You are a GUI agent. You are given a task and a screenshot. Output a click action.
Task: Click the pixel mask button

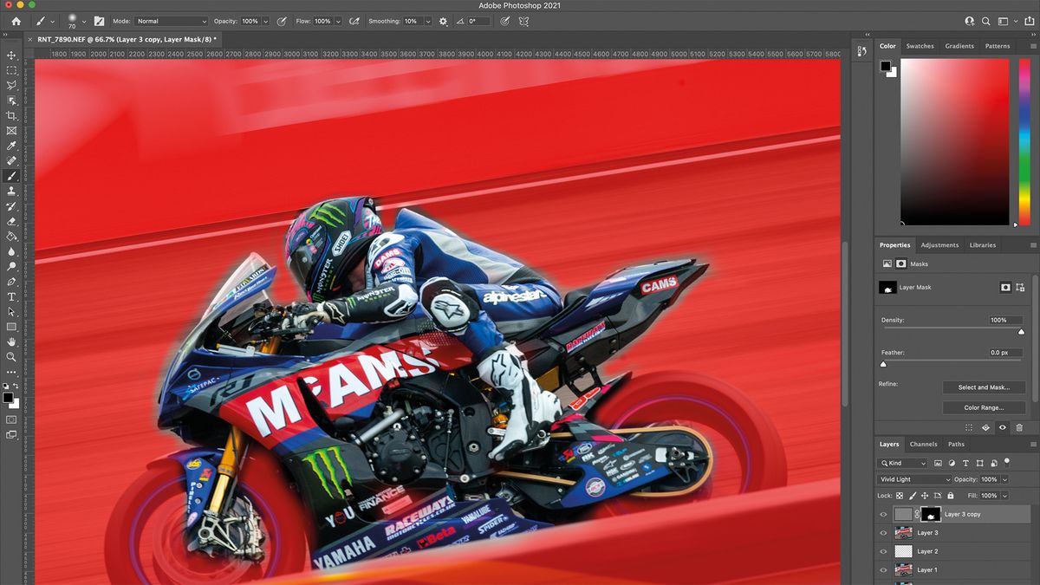(1005, 287)
